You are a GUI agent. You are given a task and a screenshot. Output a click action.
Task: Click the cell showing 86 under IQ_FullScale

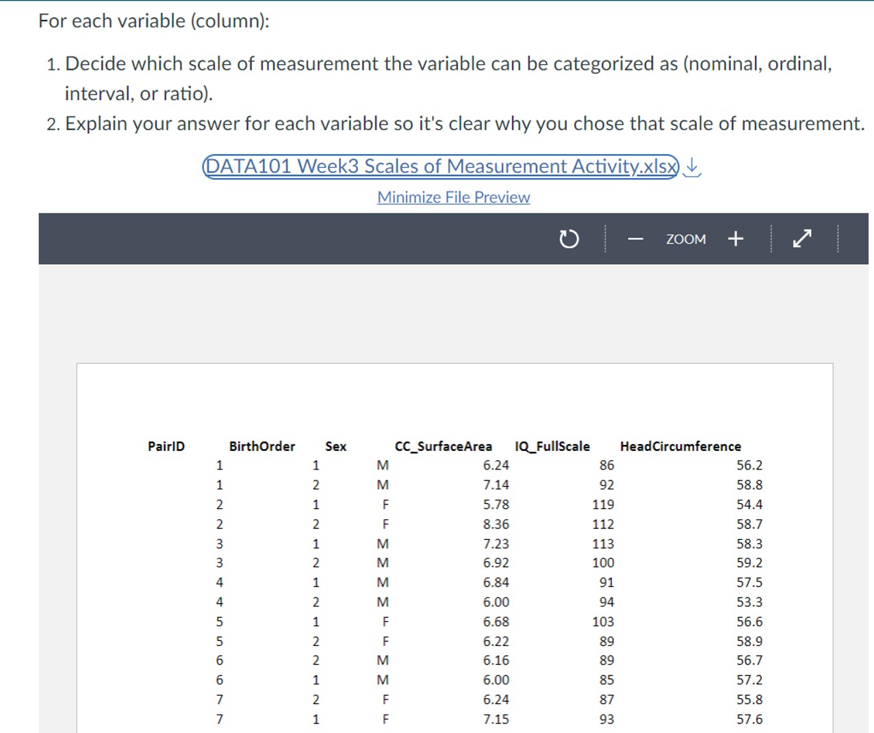[x=608, y=465]
